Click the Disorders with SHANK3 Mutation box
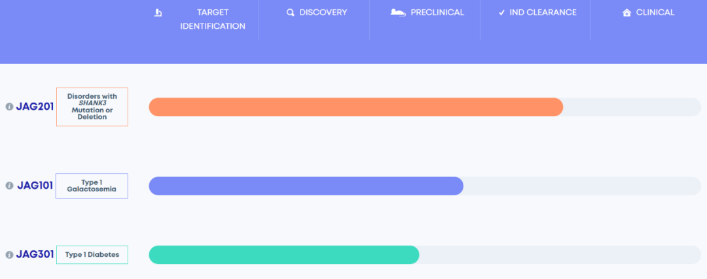 (x=92, y=107)
